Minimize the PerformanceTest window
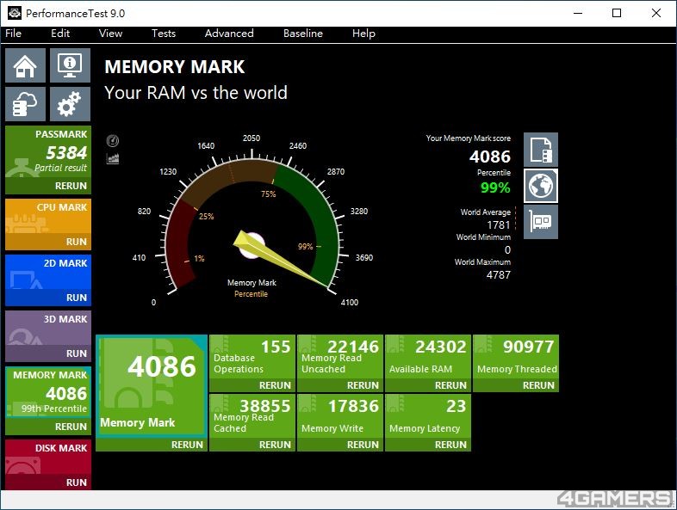The width and height of the screenshot is (677, 510). tap(578, 13)
